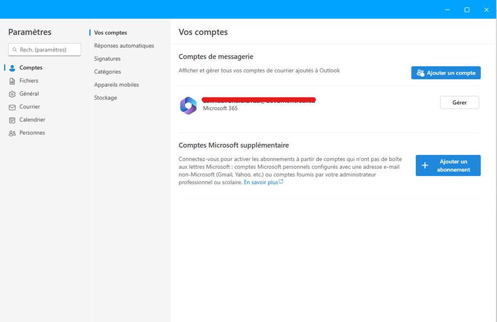Follow the En savoir plus link
This screenshot has width=497, height=322.
click(x=261, y=182)
